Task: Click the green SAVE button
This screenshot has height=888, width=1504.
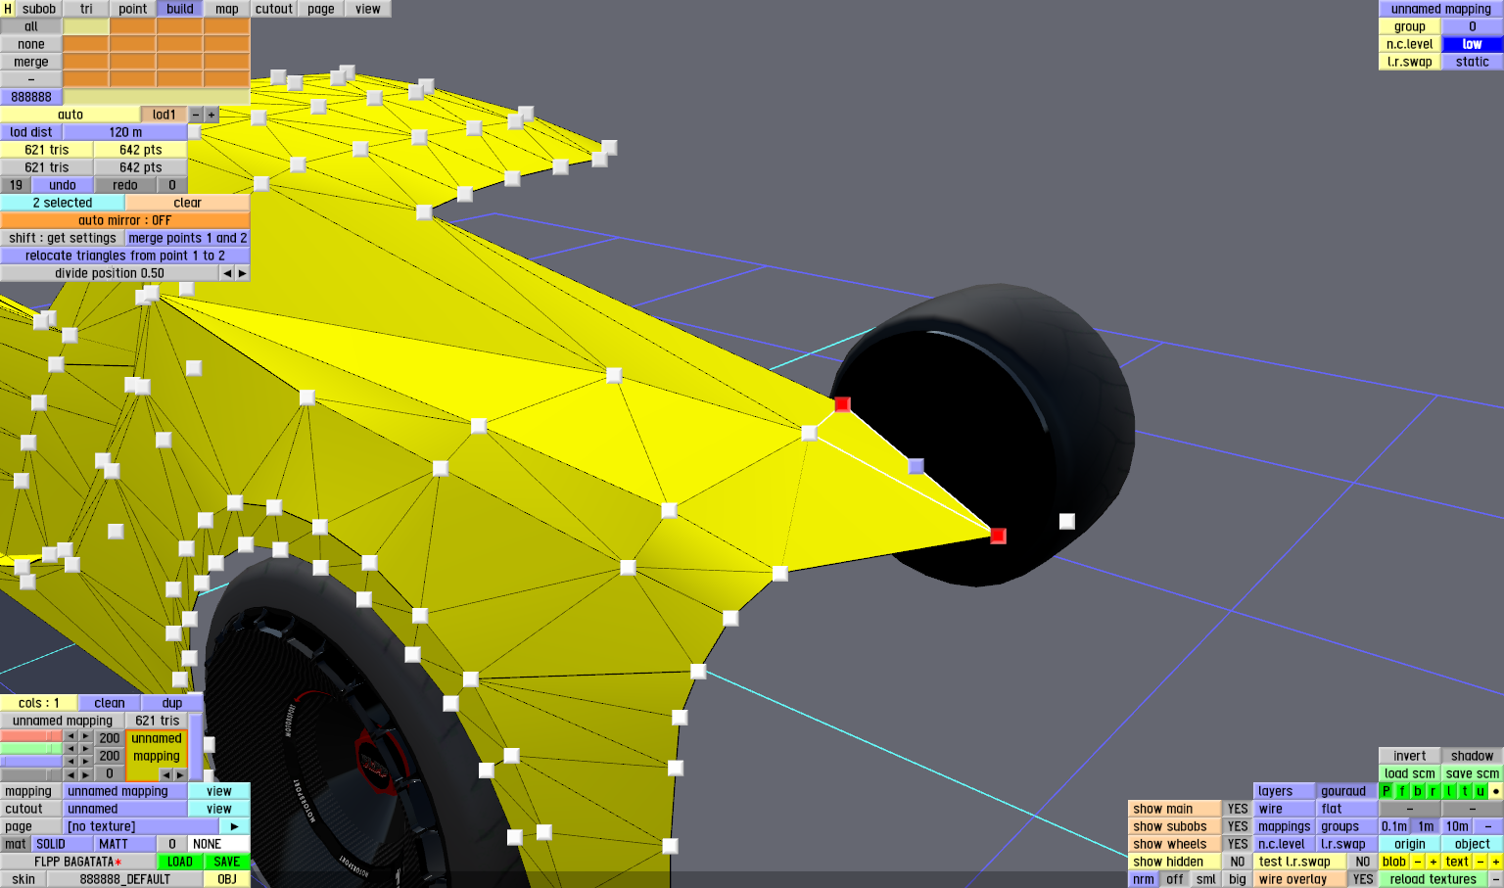Action: (227, 862)
